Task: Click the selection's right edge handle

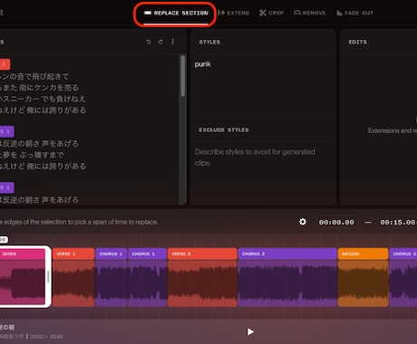Action: (x=48, y=276)
